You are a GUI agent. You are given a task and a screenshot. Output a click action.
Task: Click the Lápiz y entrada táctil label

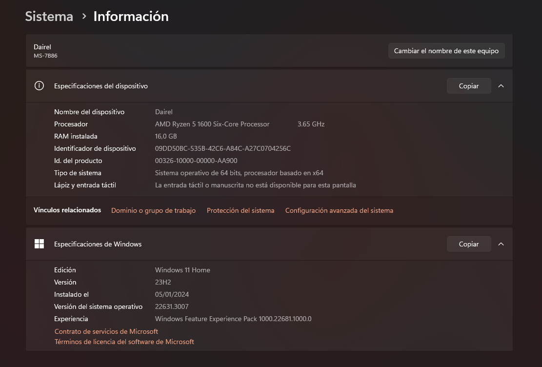85,185
